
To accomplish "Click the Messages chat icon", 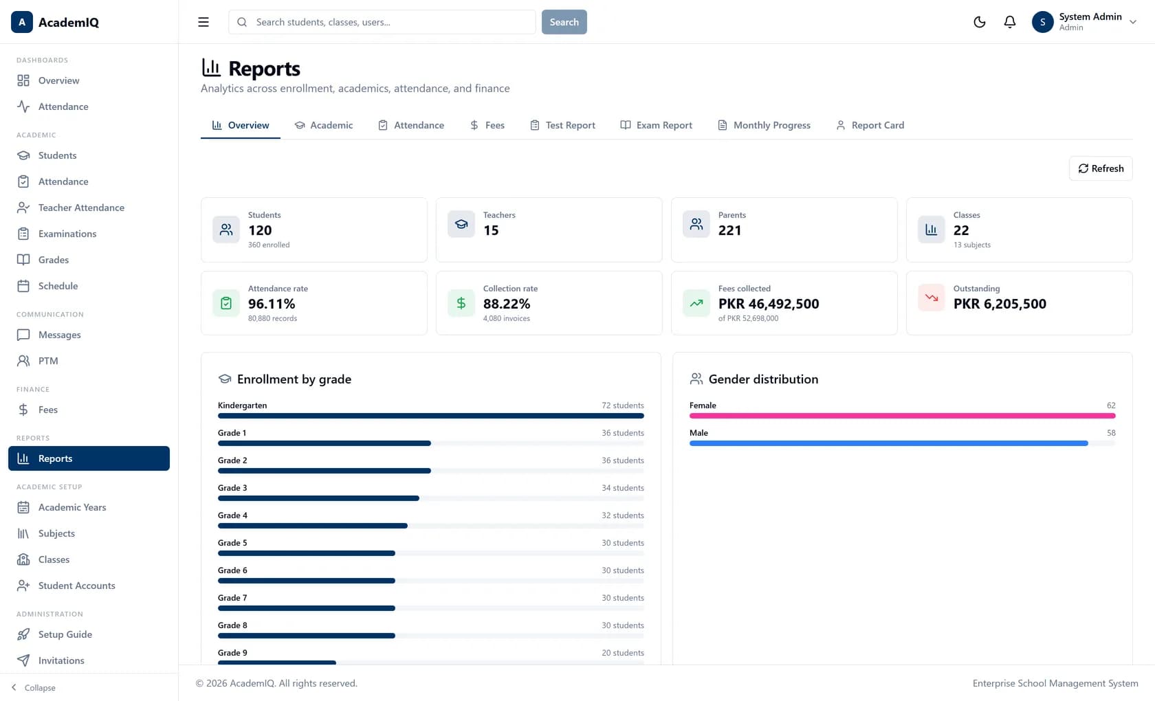I will (x=23, y=335).
